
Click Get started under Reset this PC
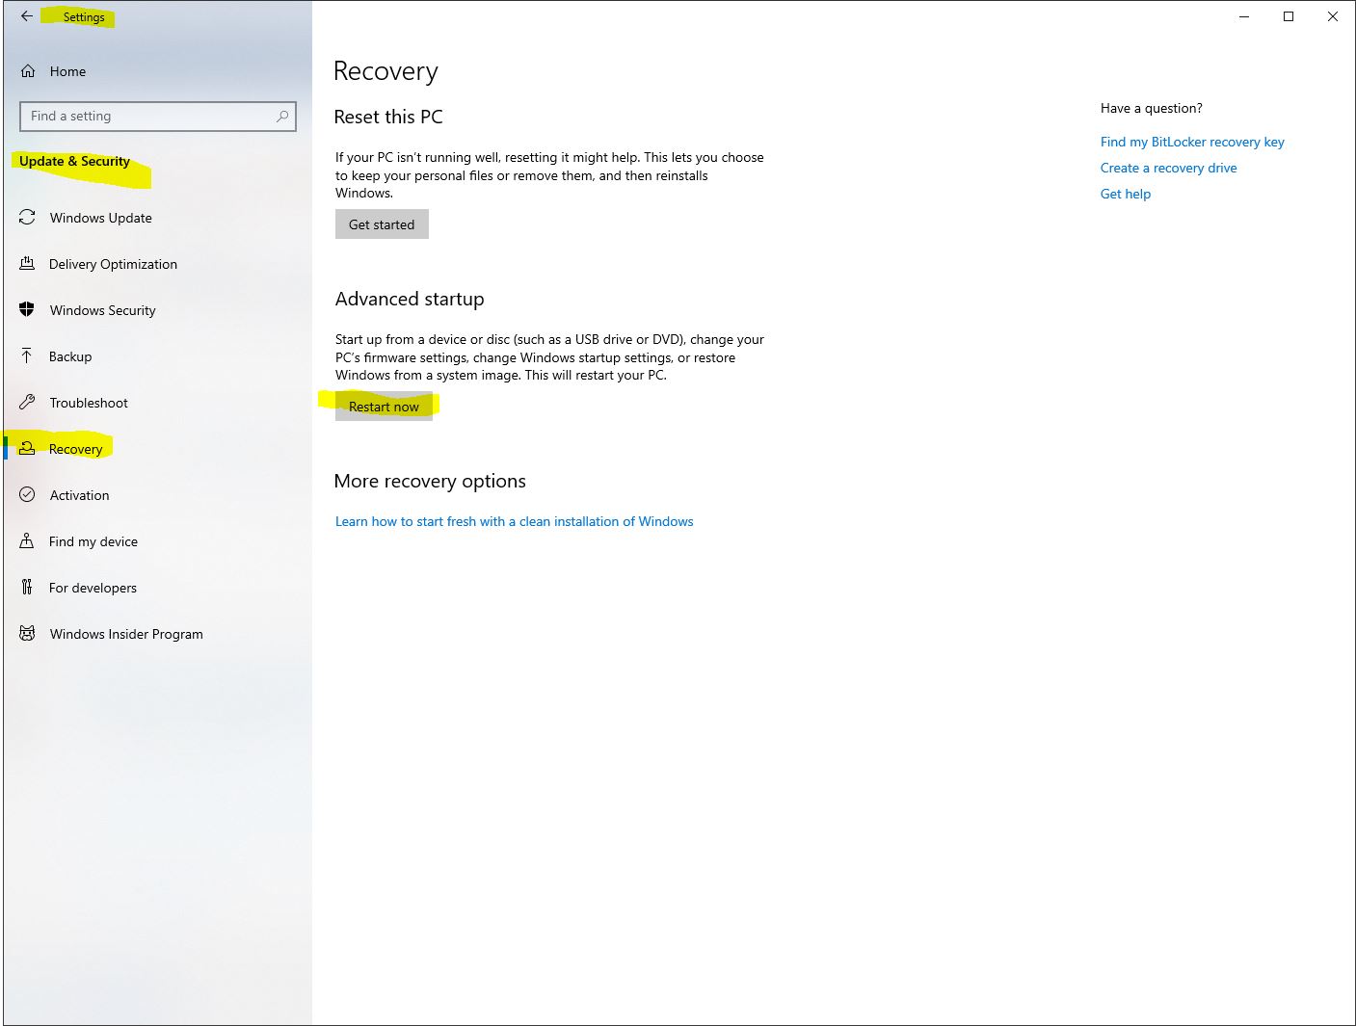point(382,224)
